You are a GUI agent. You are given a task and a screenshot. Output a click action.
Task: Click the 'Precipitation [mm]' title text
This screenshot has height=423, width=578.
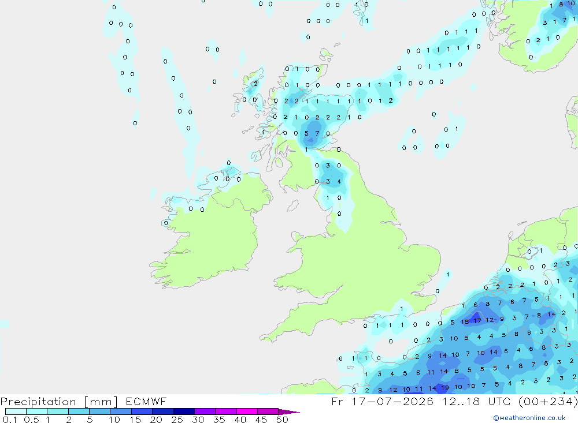tap(59, 402)
